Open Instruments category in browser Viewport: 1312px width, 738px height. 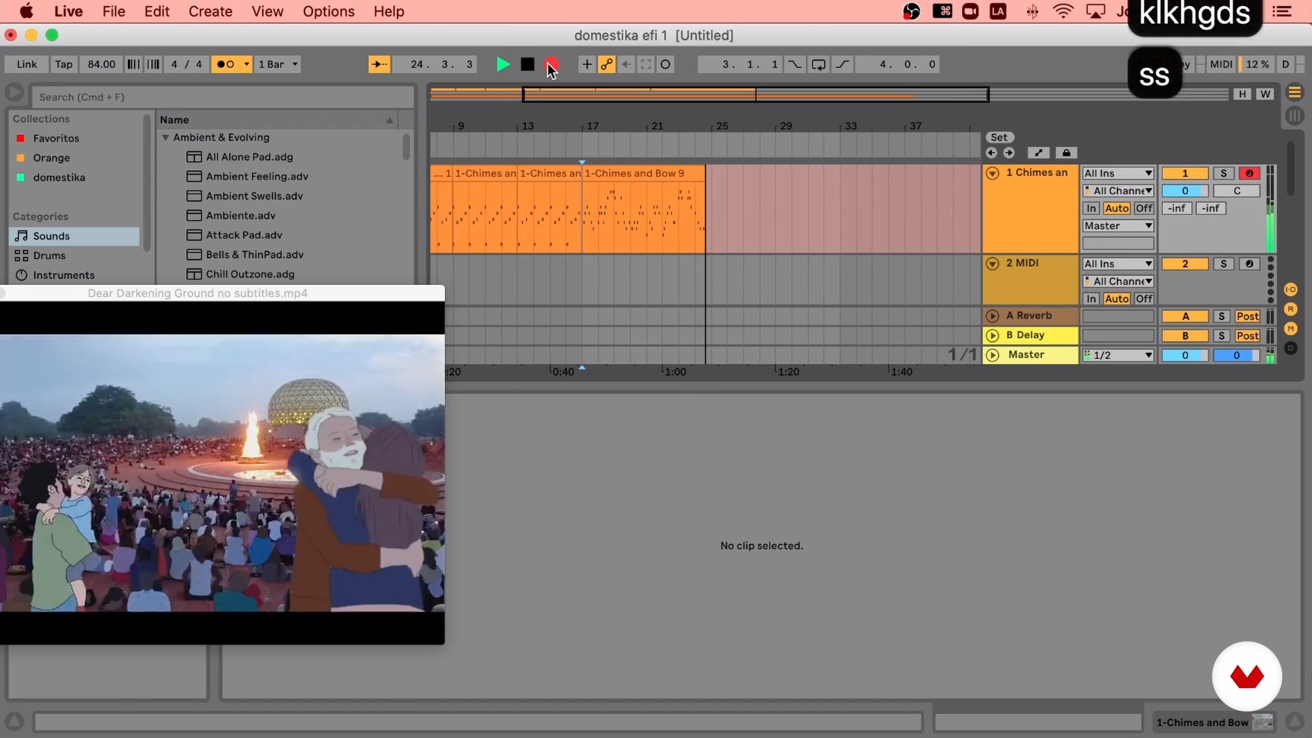[x=64, y=275]
